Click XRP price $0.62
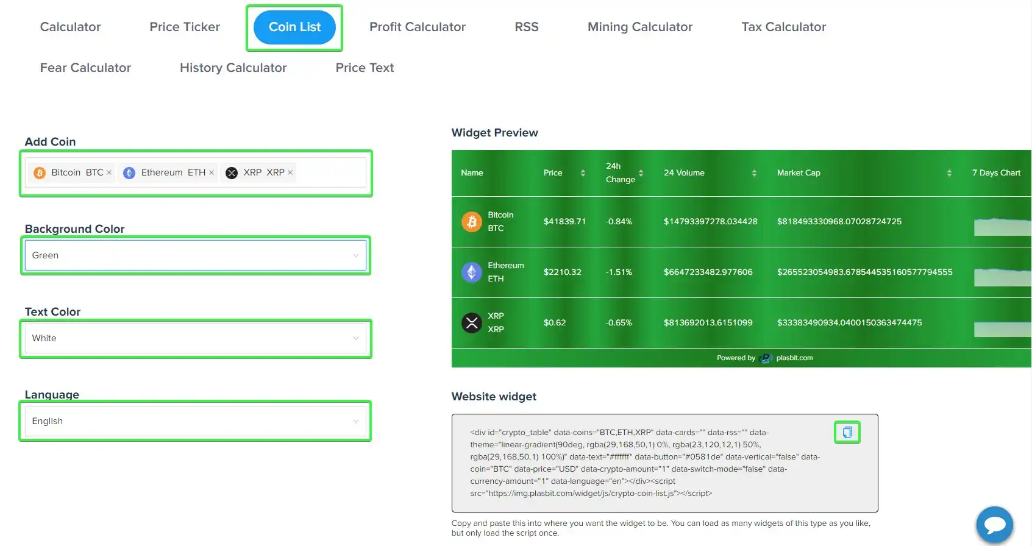The height and width of the screenshot is (546, 1032). click(x=555, y=323)
